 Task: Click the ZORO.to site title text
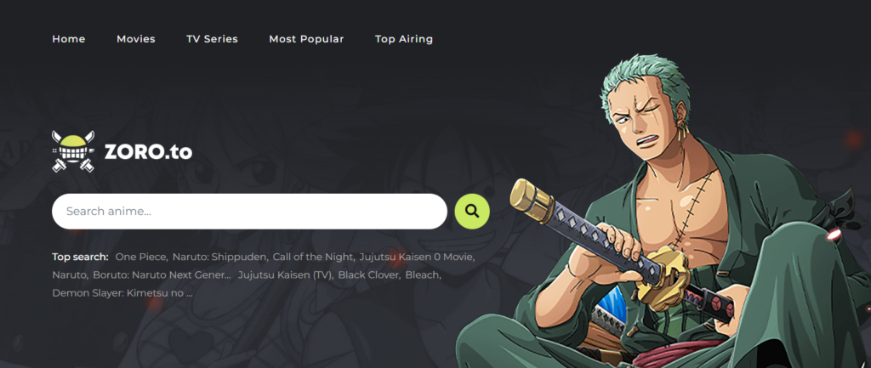[148, 151]
